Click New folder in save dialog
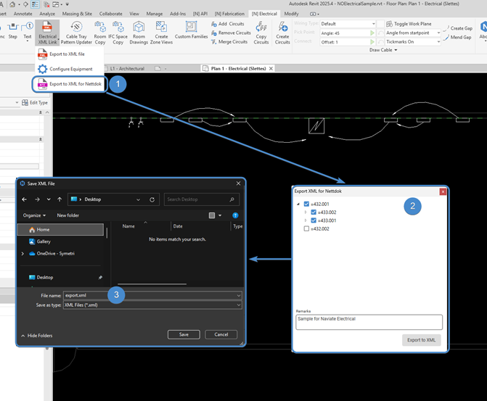Viewport: 487px width, 401px height. point(67,215)
